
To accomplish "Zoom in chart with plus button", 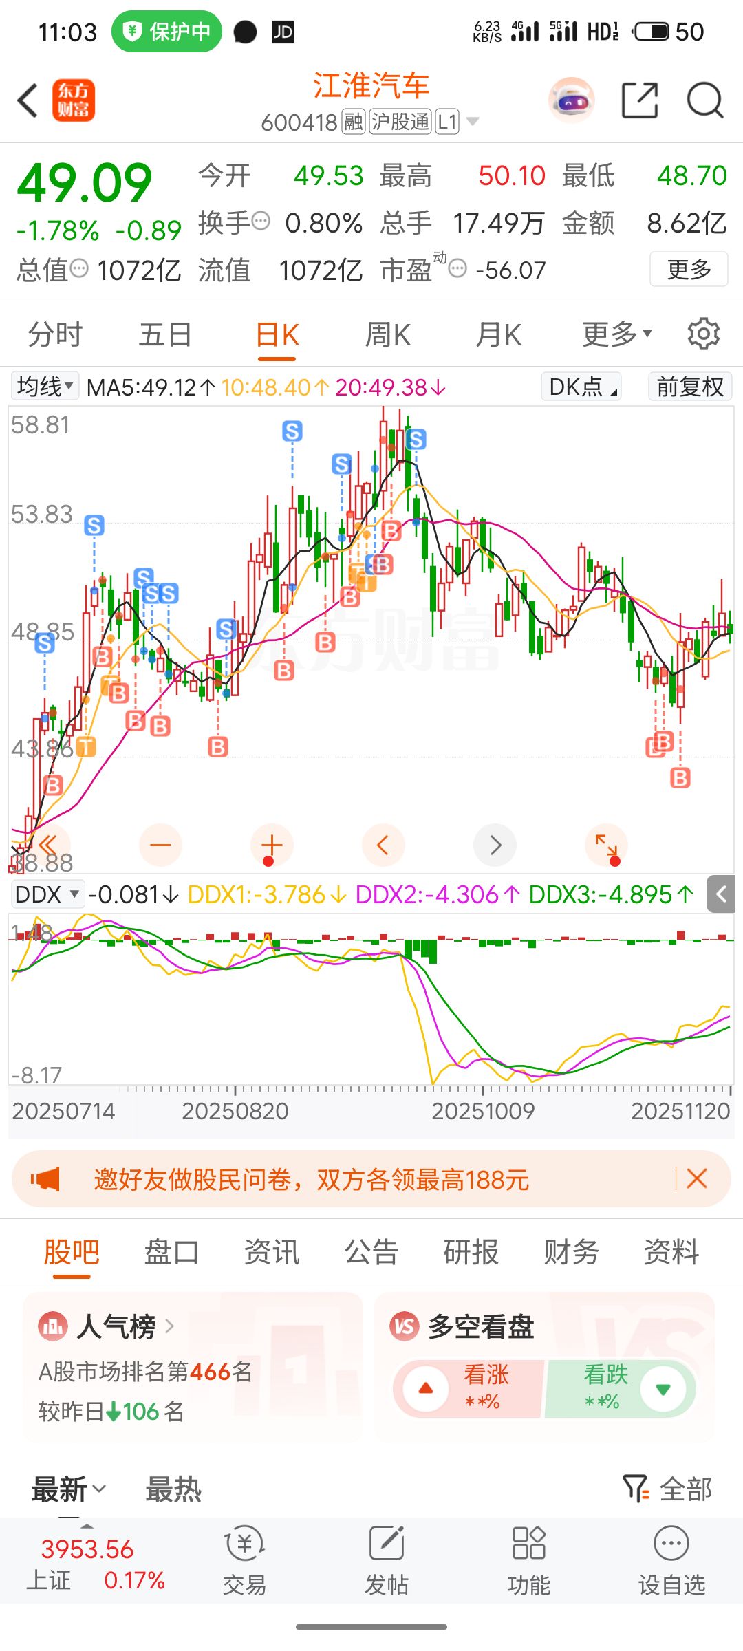I will tap(272, 845).
